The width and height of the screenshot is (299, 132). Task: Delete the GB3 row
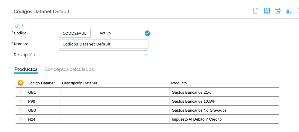click(21, 110)
